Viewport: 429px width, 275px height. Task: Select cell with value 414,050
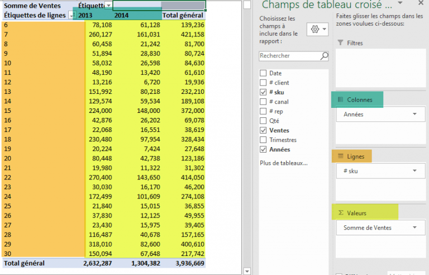[x=183, y=178]
